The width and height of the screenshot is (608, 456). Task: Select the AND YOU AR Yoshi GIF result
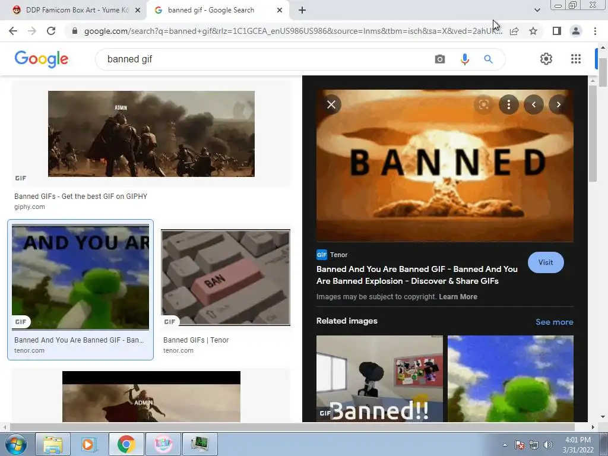(x=80, y=277)
